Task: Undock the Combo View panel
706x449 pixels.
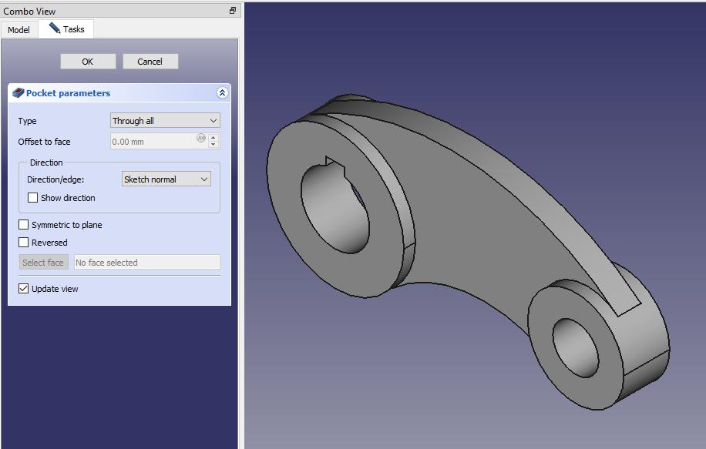Action: click(233, 11)
